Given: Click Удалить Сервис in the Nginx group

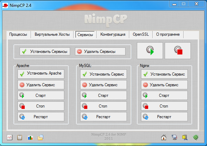Looking at the screenshot, I should pyautogui.click(x=164, y=85).
